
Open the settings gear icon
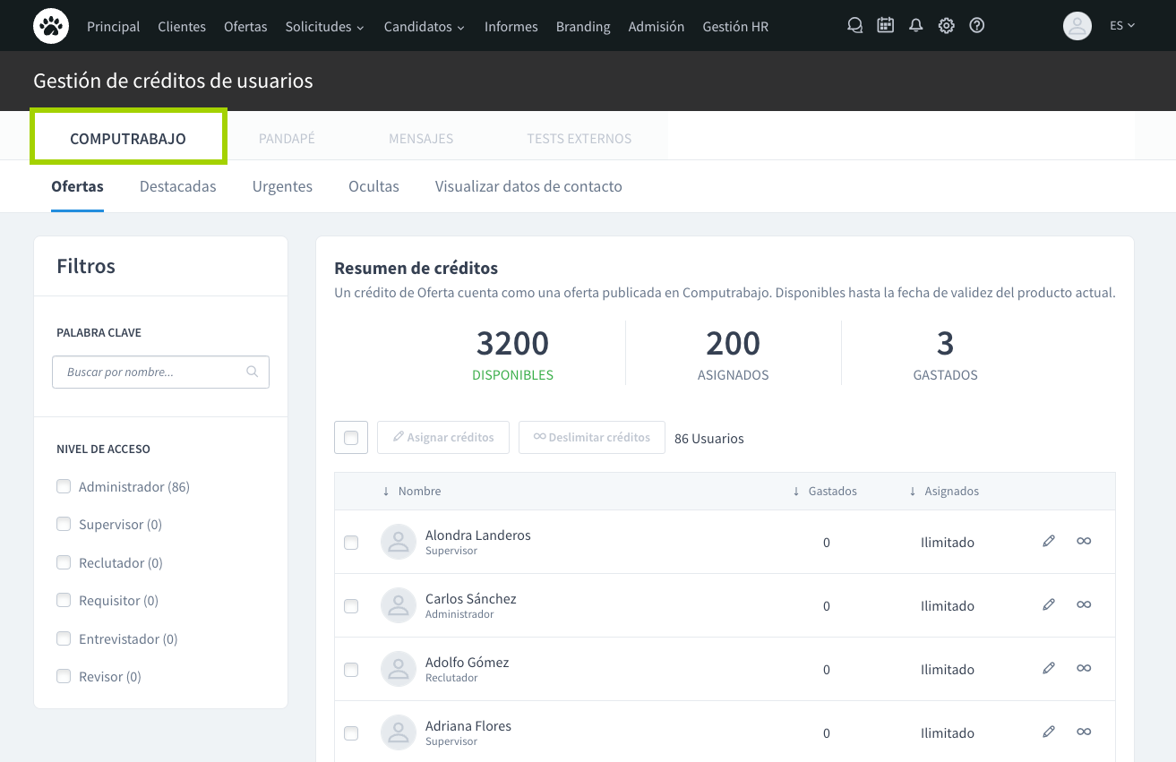coord(946,26)
